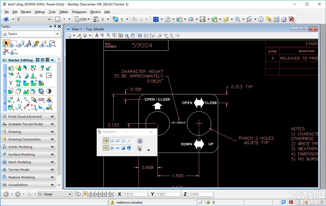Switch Raster Editing to list layout
326x206 pixels.
pos(42,60)
